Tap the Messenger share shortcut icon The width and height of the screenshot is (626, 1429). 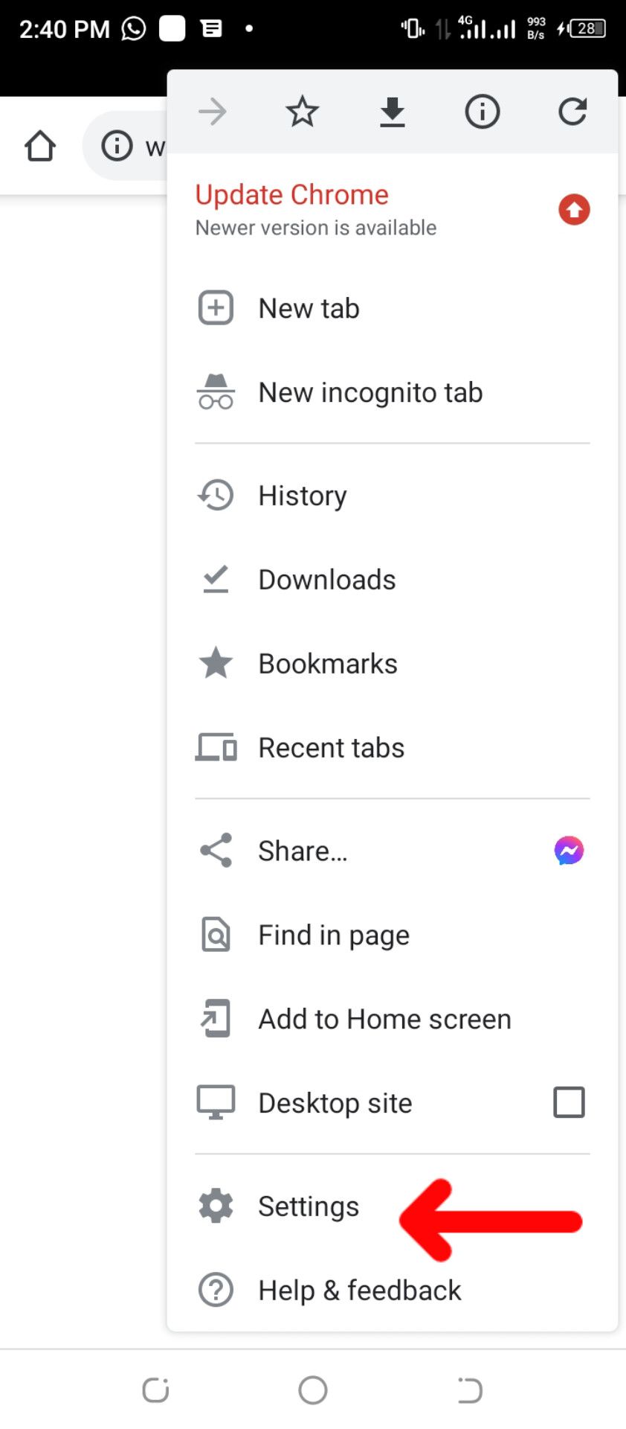click(x=569, y=851)
